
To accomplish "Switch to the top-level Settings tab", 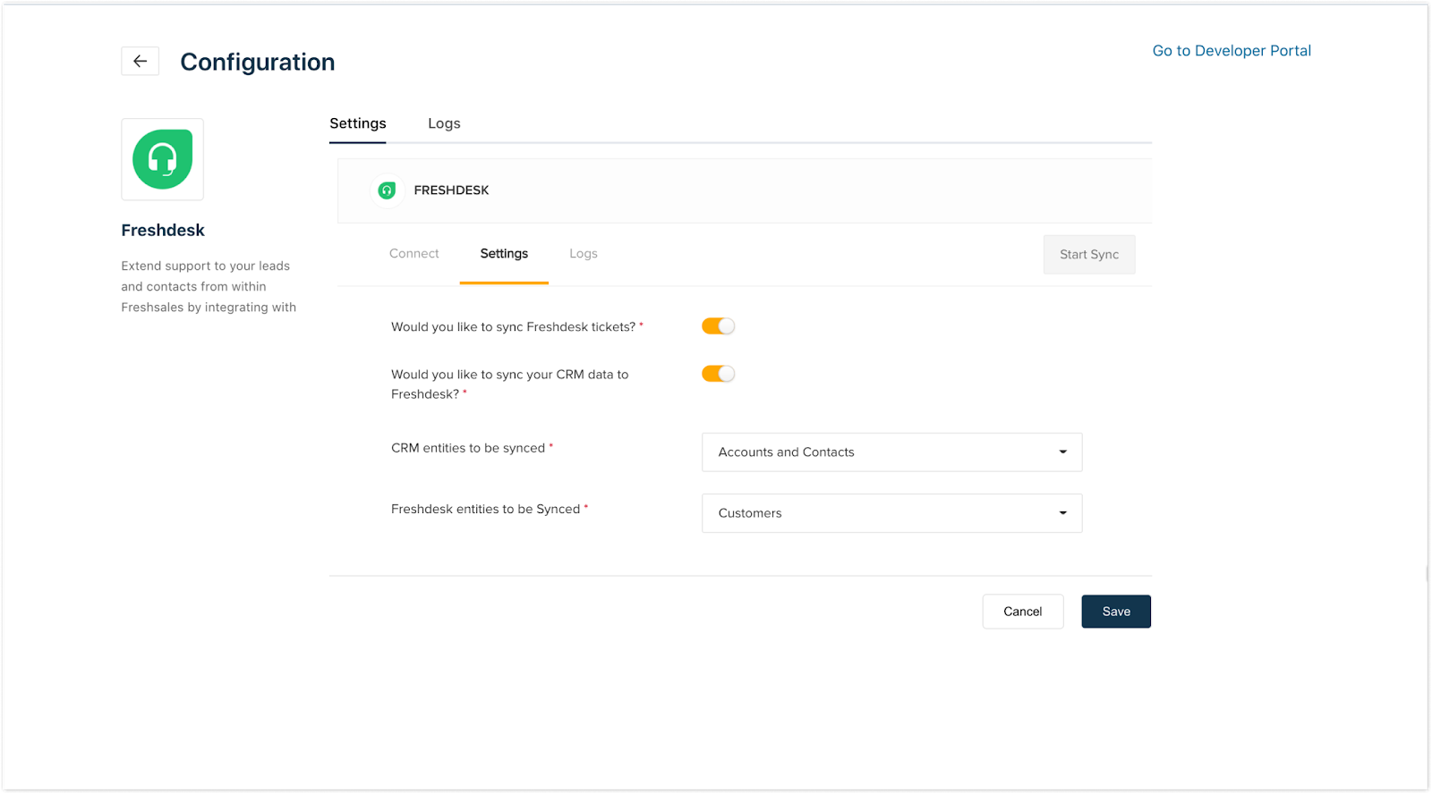I will pyautogui.click(x=358, y=123).
